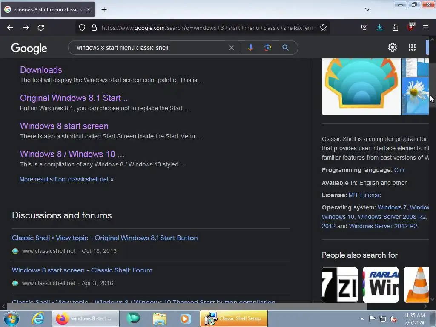The width and height of the screenshot is (436, 327).
Task: Open tracking protection shield
Action: pyautogui.click(x=82, y=28)
